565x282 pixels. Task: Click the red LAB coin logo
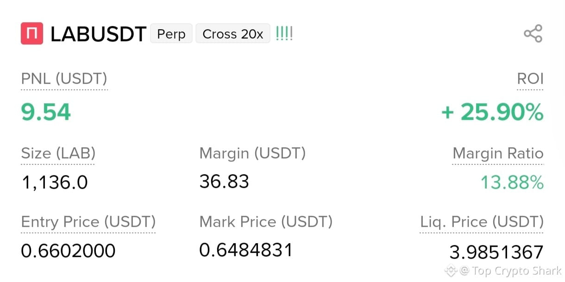pyautogui.click(x=32, y=34)
